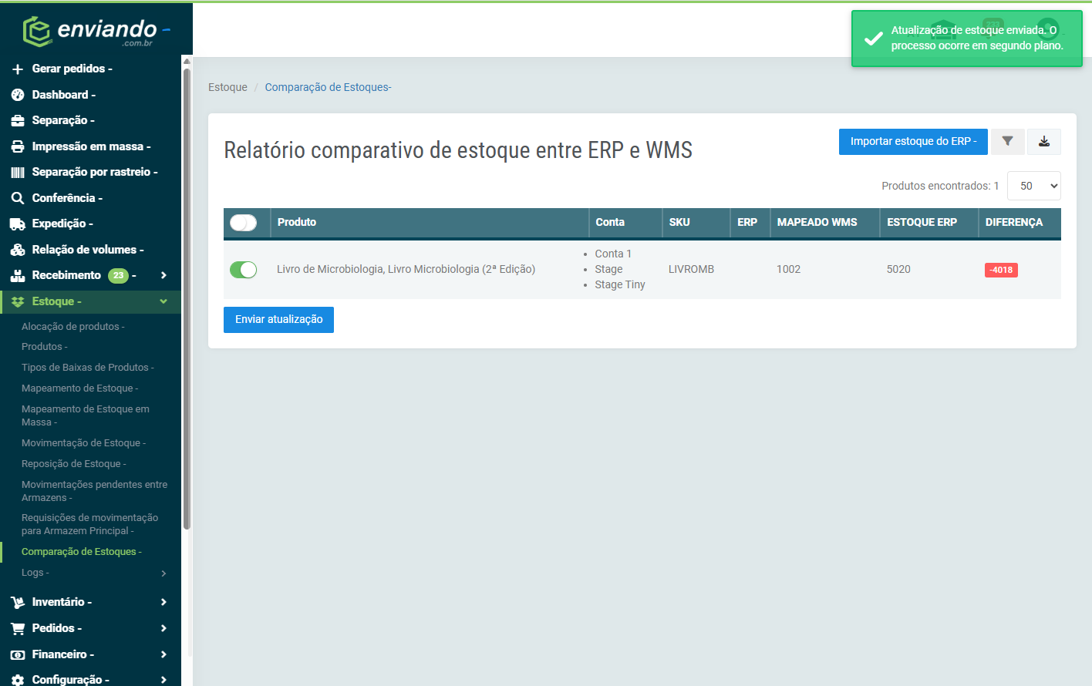
Task: Click the Expedição truck icon
Action: (18, 224)
